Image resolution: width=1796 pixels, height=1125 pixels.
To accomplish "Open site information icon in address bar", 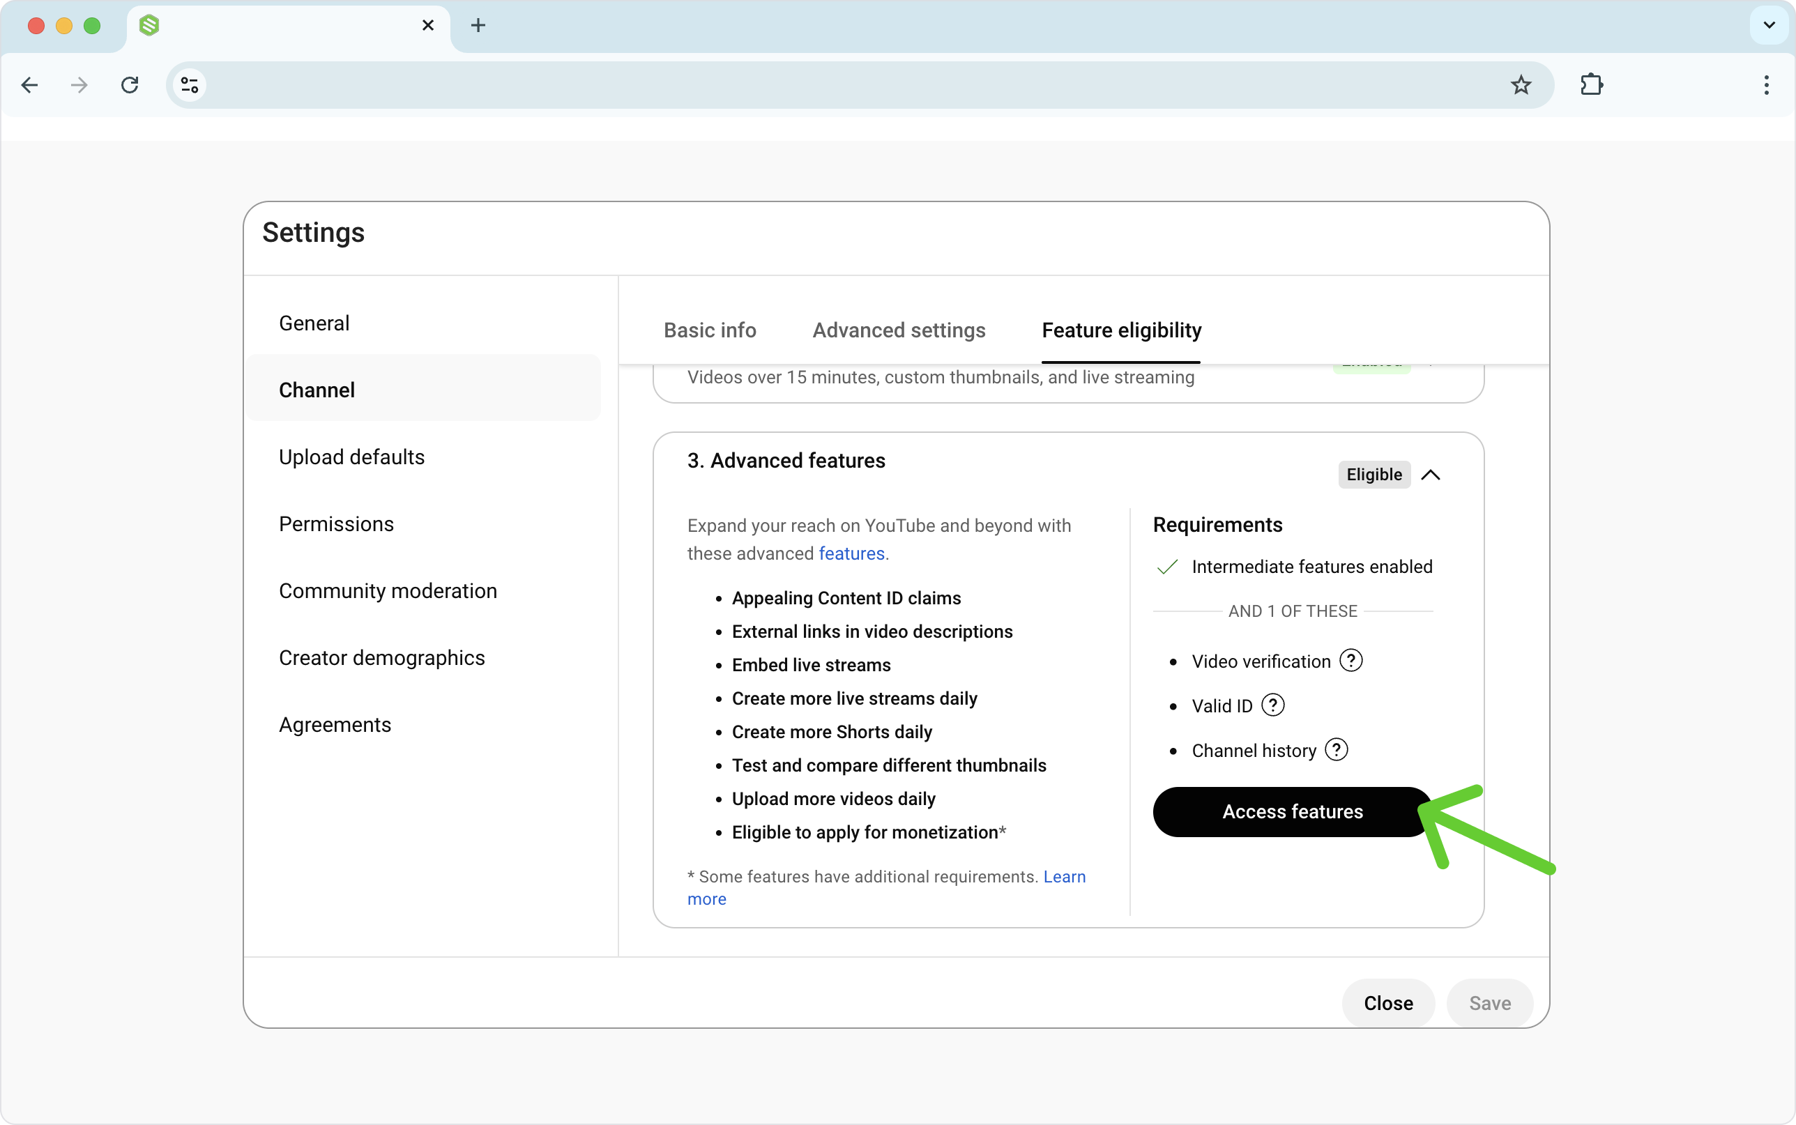I will (x=190, y=85).
